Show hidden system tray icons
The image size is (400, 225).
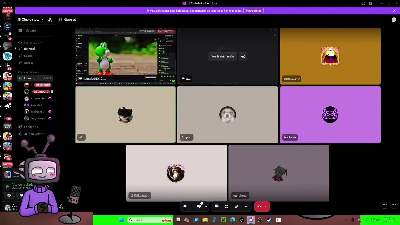coord(346,220)
